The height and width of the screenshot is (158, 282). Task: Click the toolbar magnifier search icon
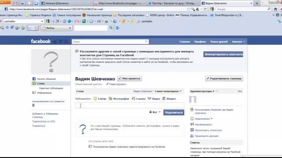(111, 28)
